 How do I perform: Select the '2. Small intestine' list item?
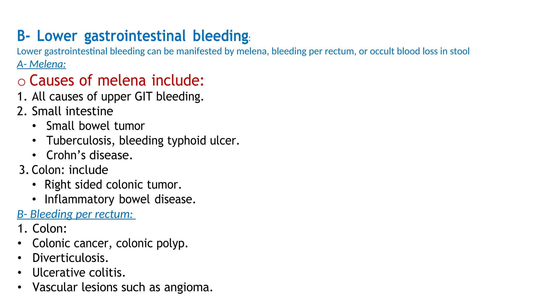point(65,111)
